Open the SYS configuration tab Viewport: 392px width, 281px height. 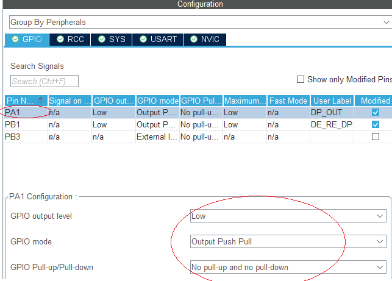tap(111, 39)
